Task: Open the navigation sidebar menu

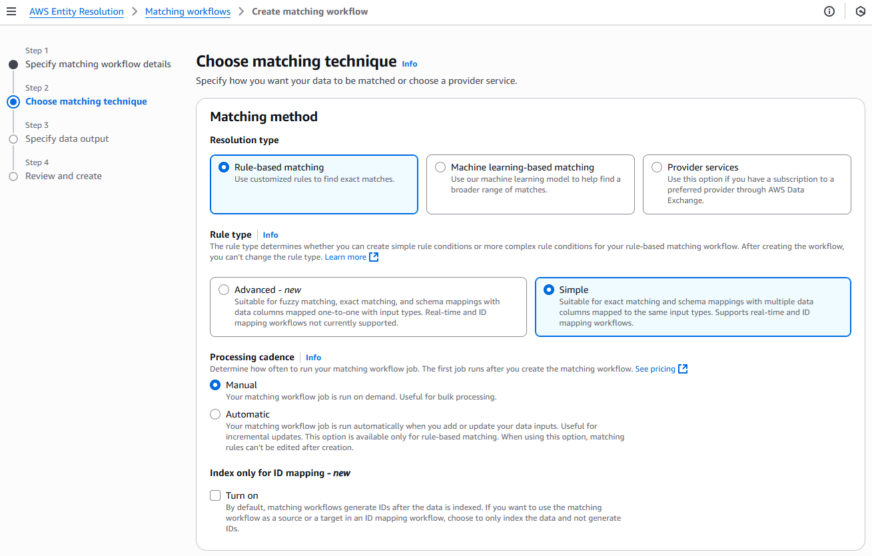Action: 11,11
